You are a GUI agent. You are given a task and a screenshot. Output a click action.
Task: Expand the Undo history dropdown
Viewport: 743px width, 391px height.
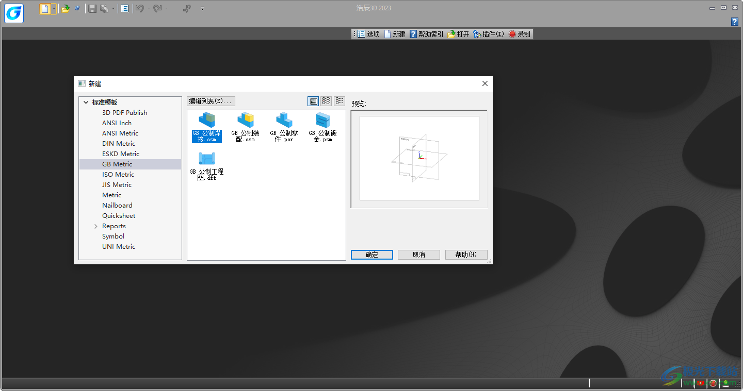point(148,9)
